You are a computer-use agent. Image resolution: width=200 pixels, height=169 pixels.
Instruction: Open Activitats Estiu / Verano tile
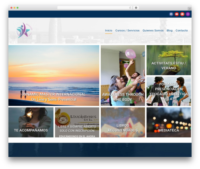pos(169,60)
